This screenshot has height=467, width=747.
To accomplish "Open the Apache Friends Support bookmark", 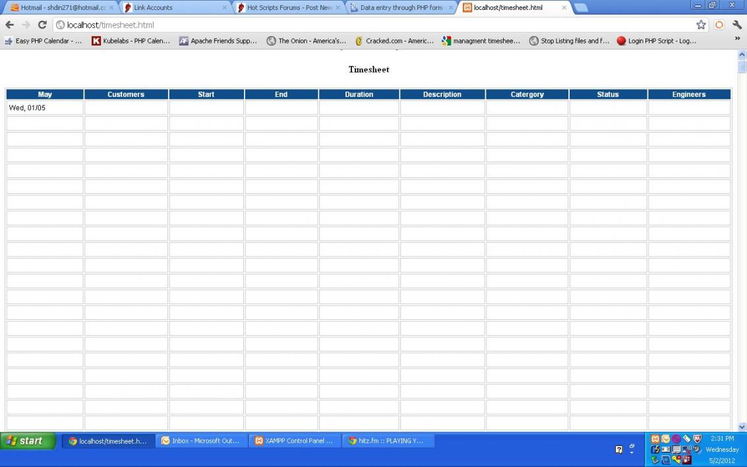I will pyautogui.click(x=218, y=41).
